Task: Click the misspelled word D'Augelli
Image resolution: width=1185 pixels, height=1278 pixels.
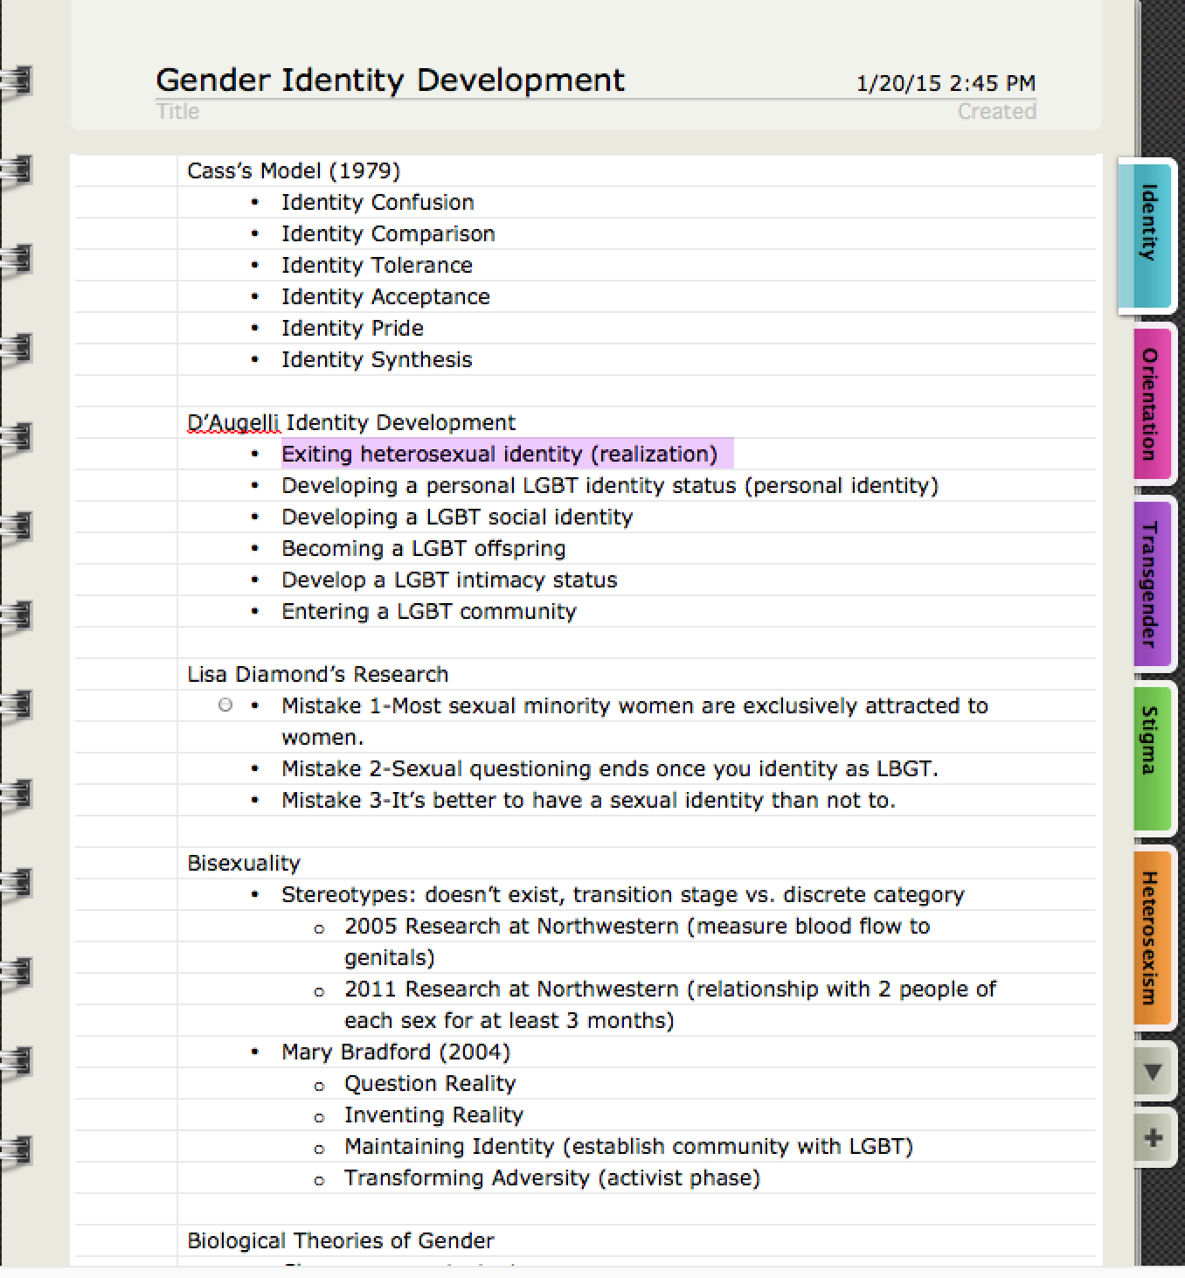Action: pyautogui.click(x=233, y=423)
